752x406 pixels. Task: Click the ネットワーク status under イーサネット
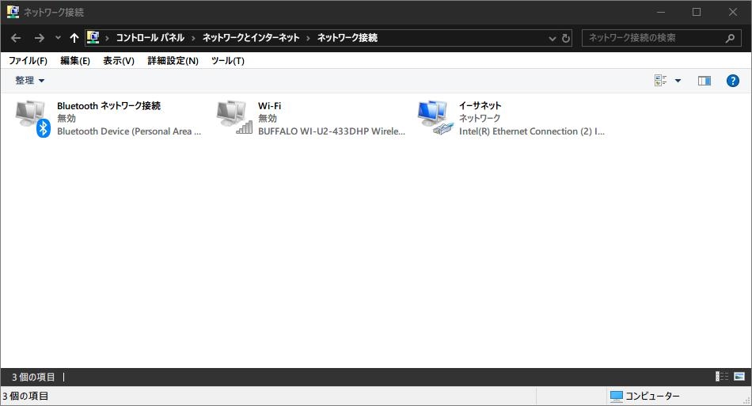click(x=480, y=119)
